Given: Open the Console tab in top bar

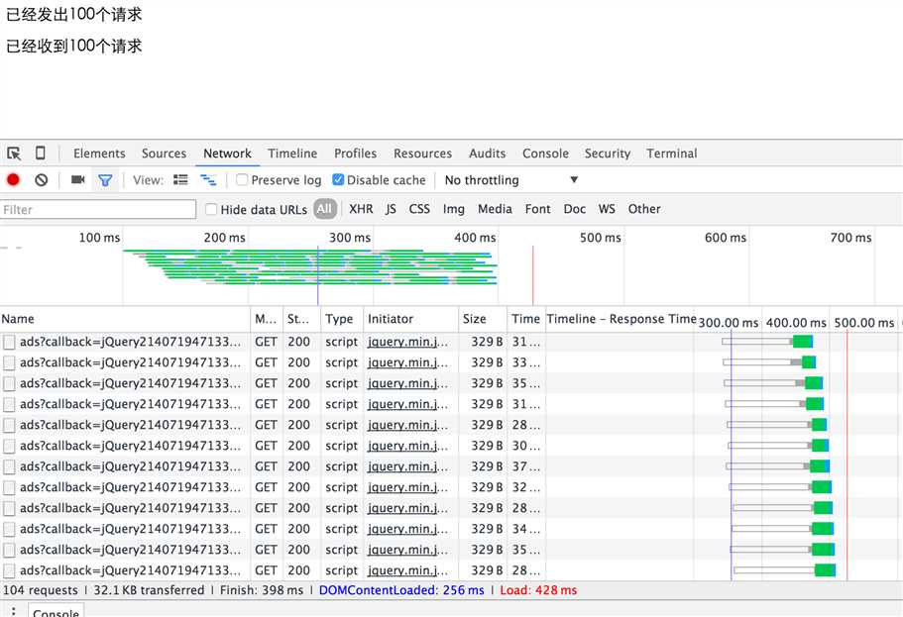Looking at the screenshot, I should (x=545, y=154).
